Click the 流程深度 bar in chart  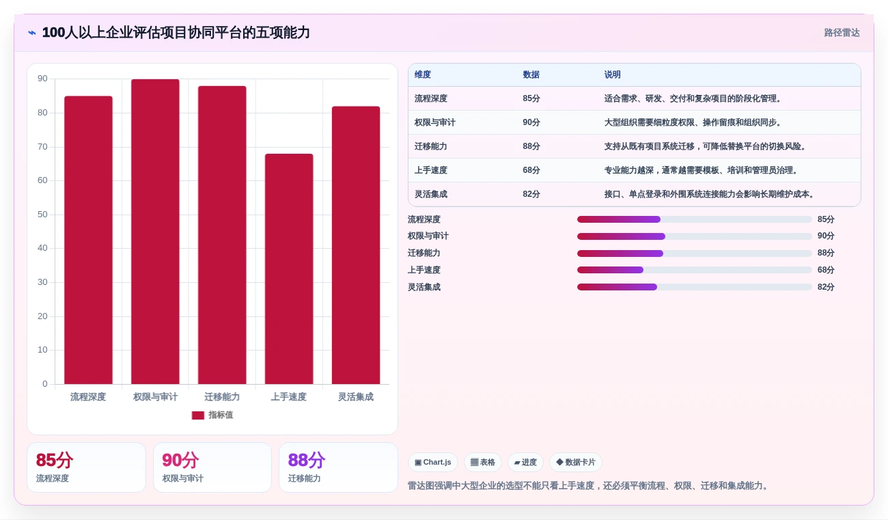88,240
